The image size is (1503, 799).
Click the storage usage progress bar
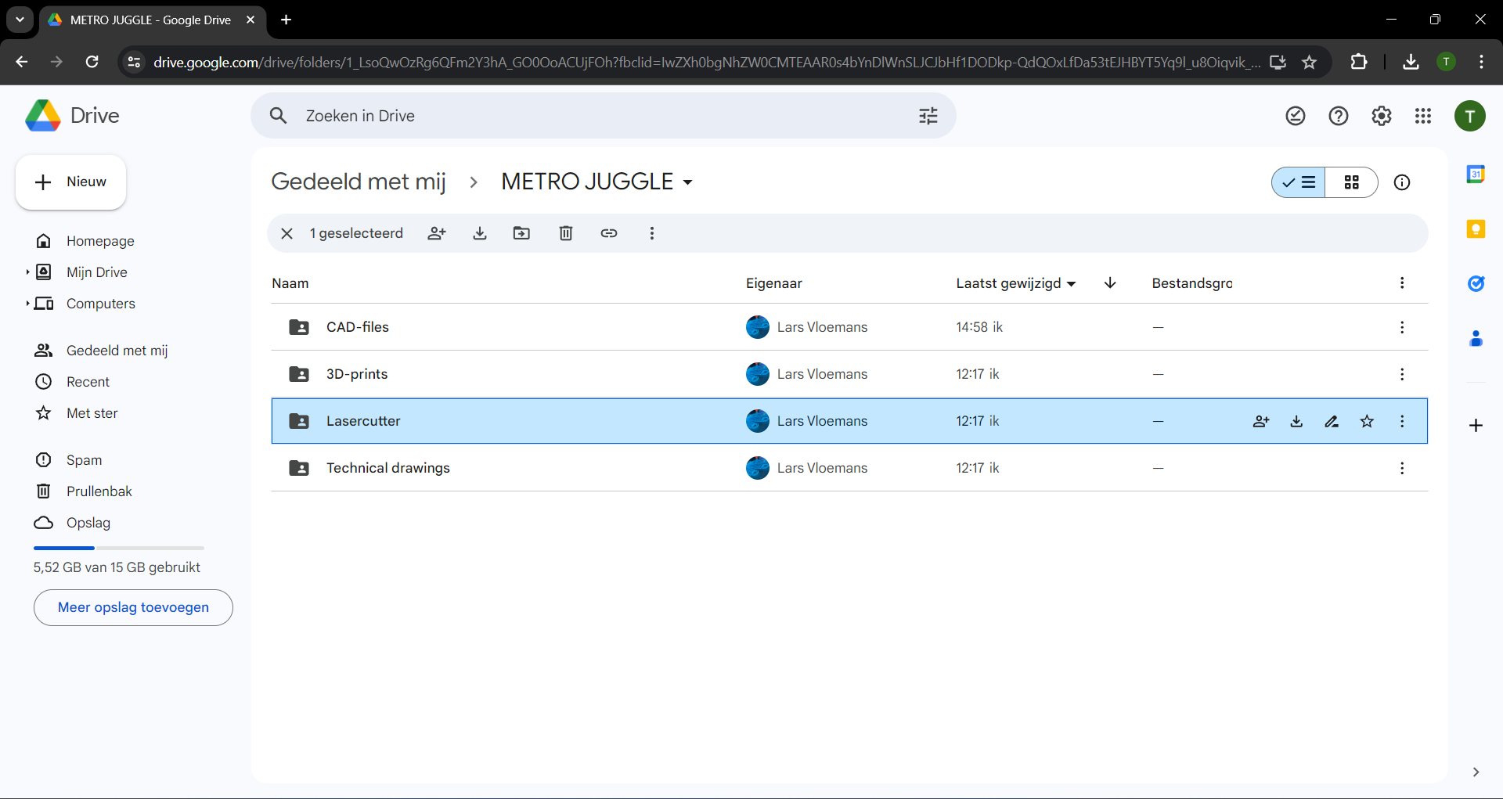pos(119,548)
